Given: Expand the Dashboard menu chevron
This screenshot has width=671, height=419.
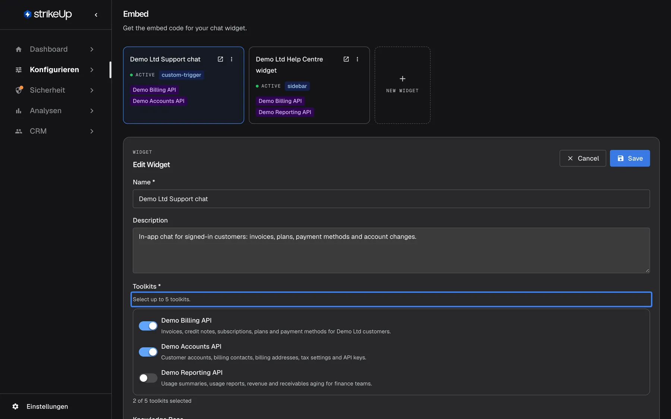Looking at the screenshot, I should click(x=92, y=49).
